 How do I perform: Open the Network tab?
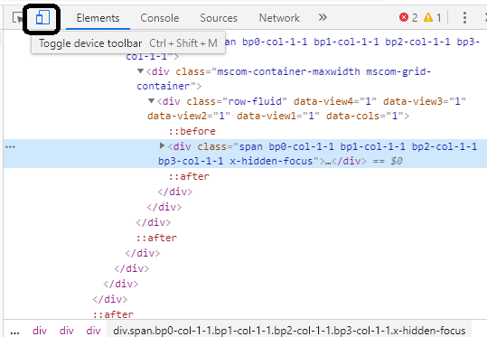click(x=279, y=18)
